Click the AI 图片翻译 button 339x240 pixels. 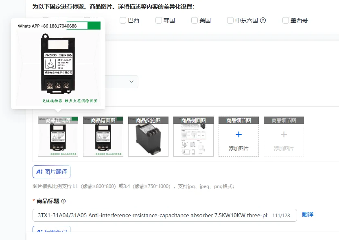pyautogui.click(x=52, y=172)
